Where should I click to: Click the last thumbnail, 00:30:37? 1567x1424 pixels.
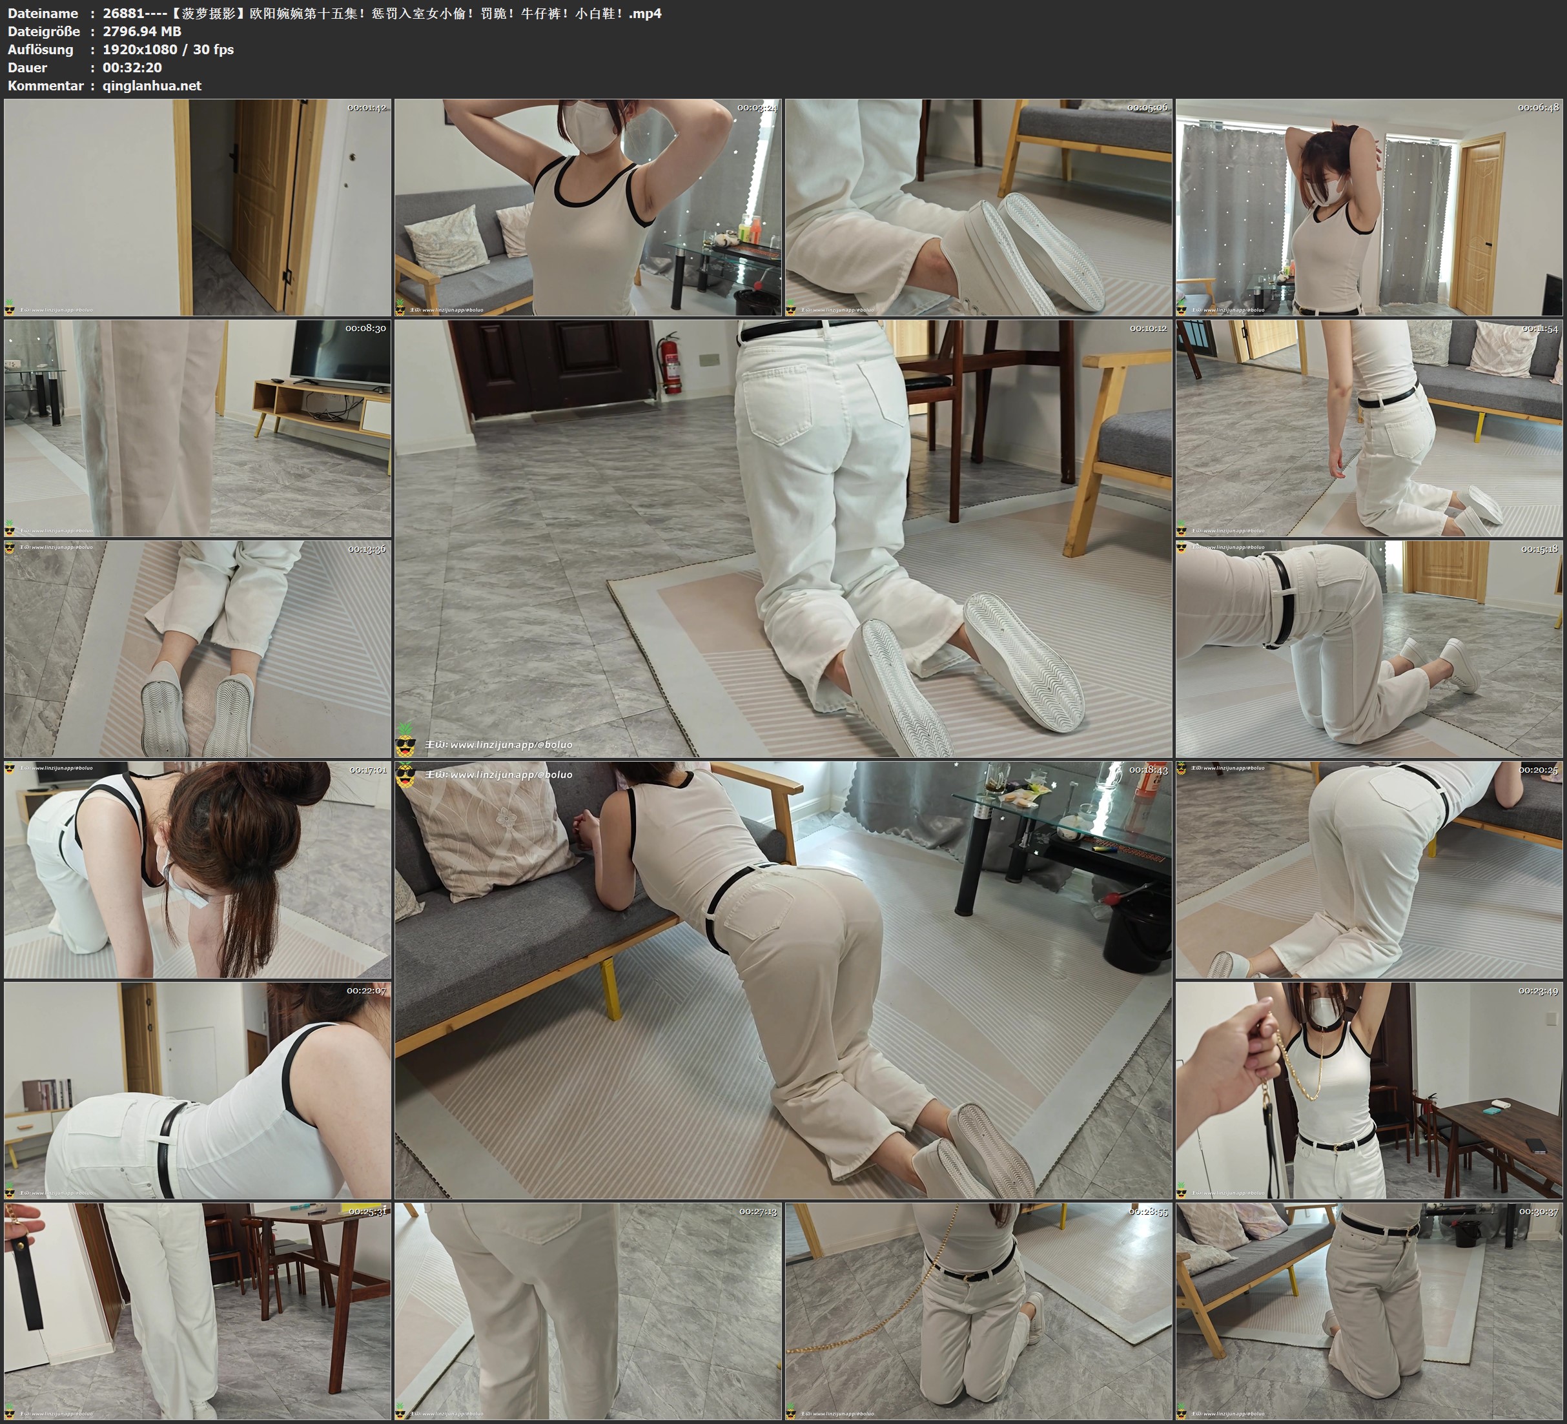1369,1311
